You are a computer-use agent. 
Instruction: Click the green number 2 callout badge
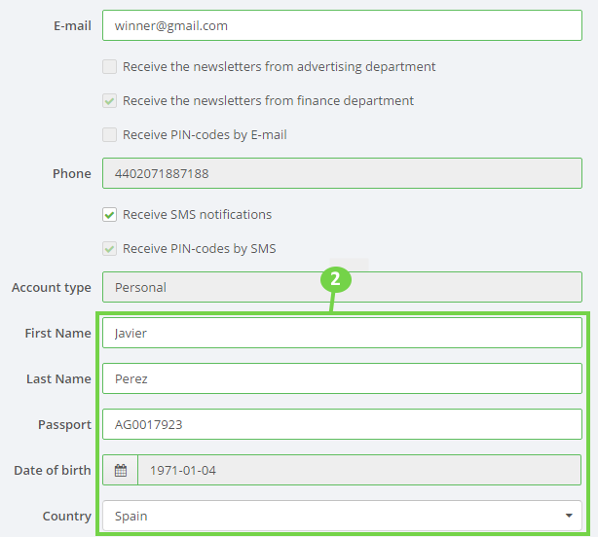(x=335, y=279)
